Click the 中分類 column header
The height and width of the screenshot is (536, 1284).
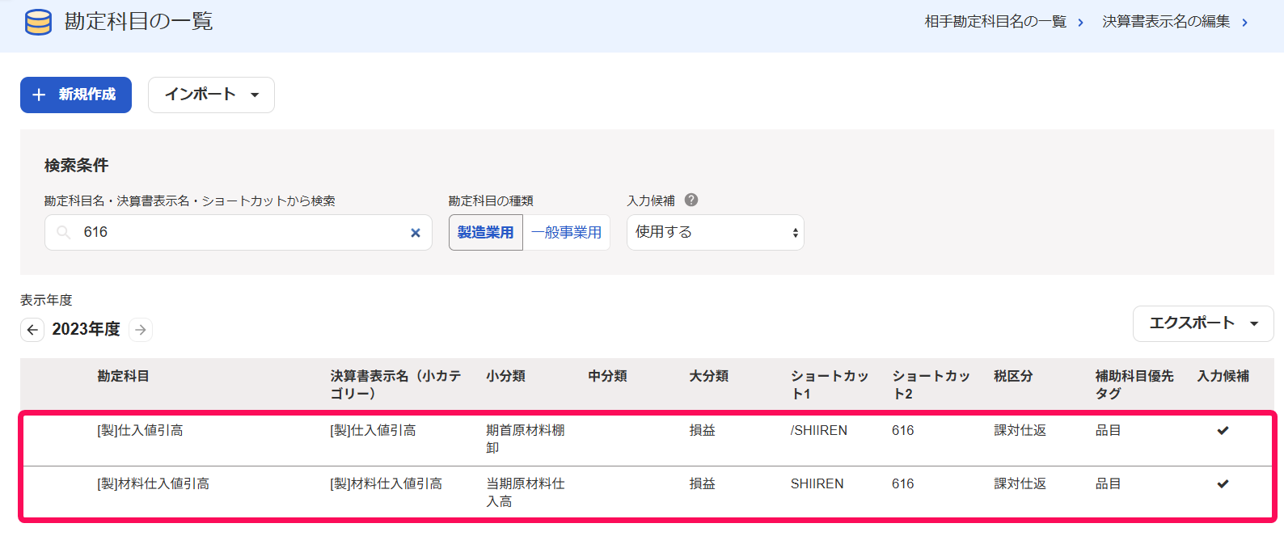click(x=608, y=376)
